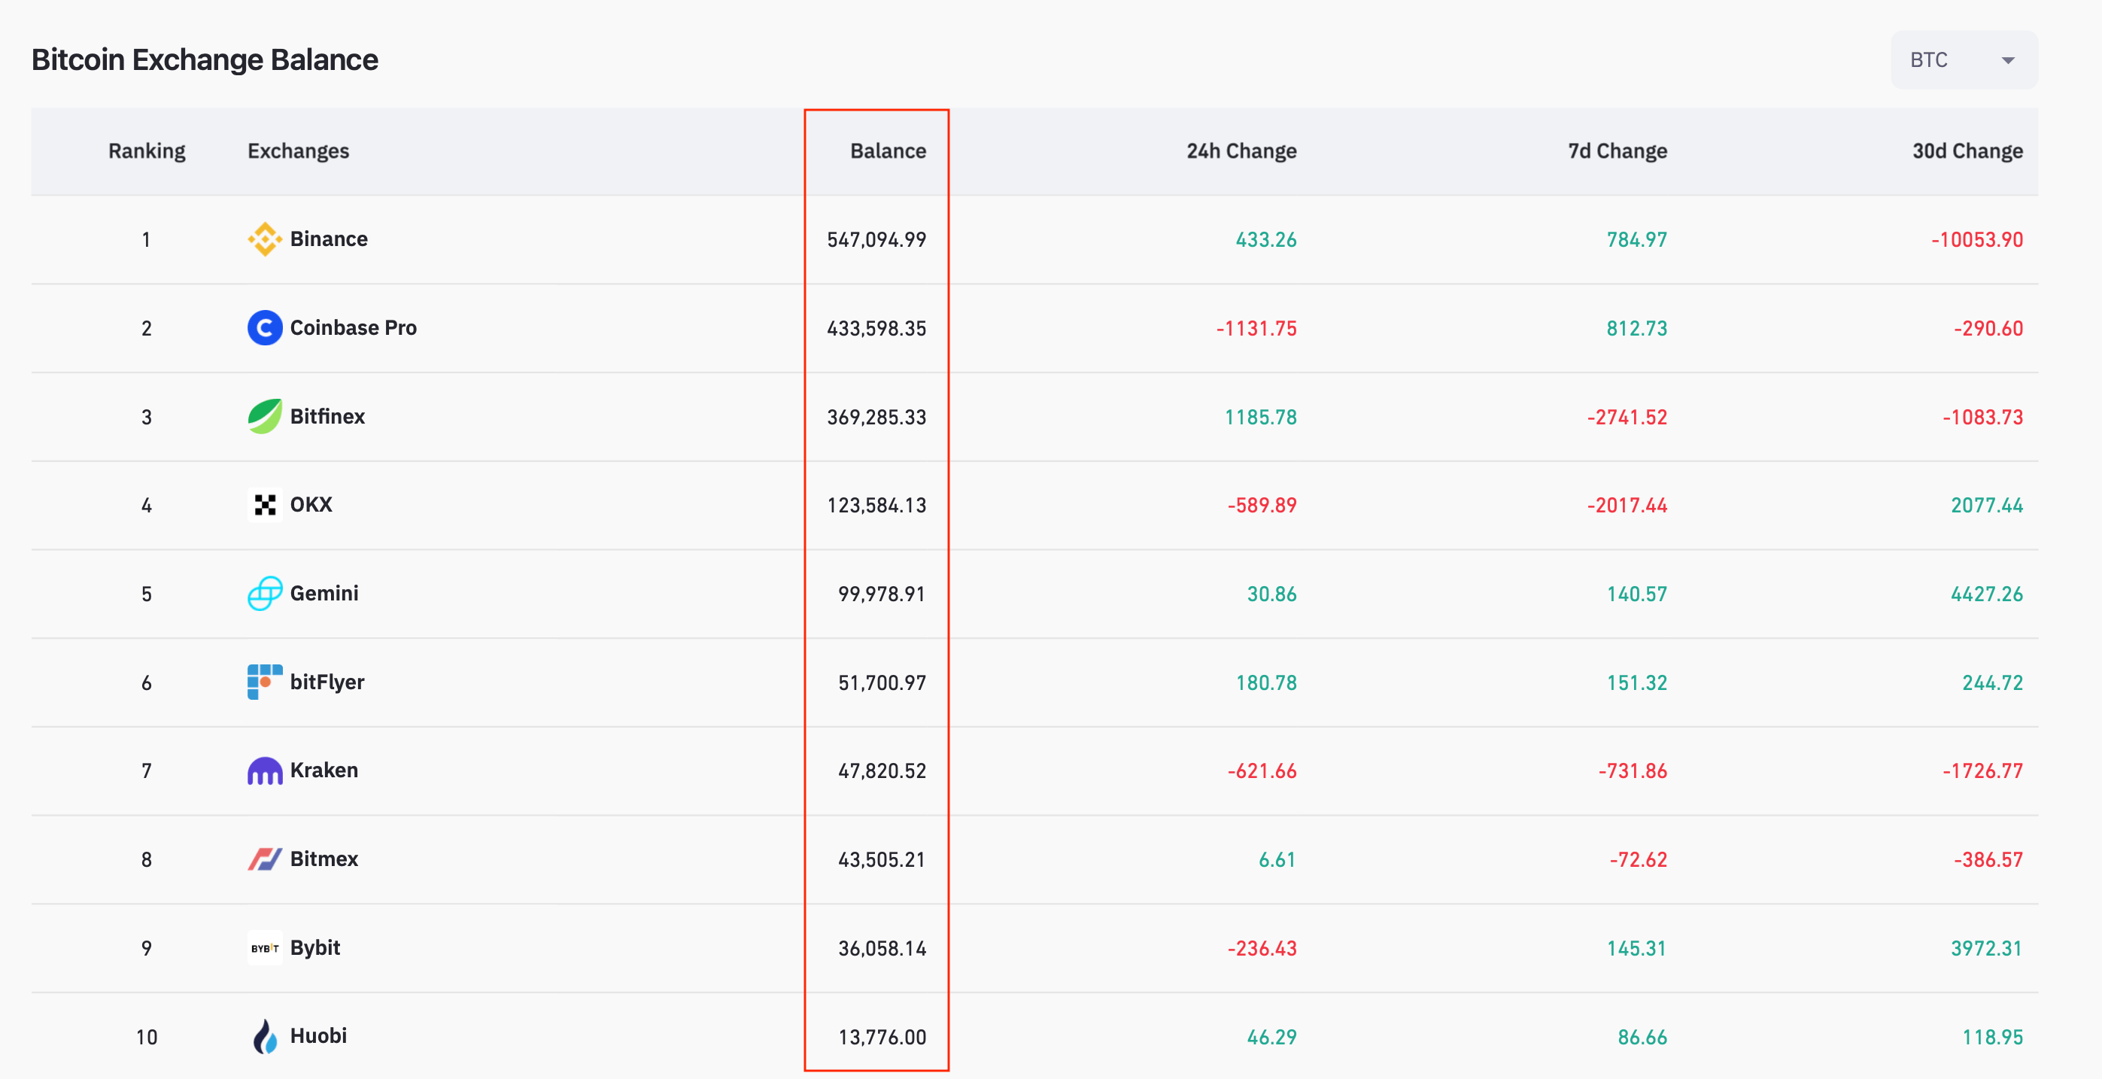Open the Bybit exchange name
The height and width of the screenshot is (1079, 2102).
315,948
